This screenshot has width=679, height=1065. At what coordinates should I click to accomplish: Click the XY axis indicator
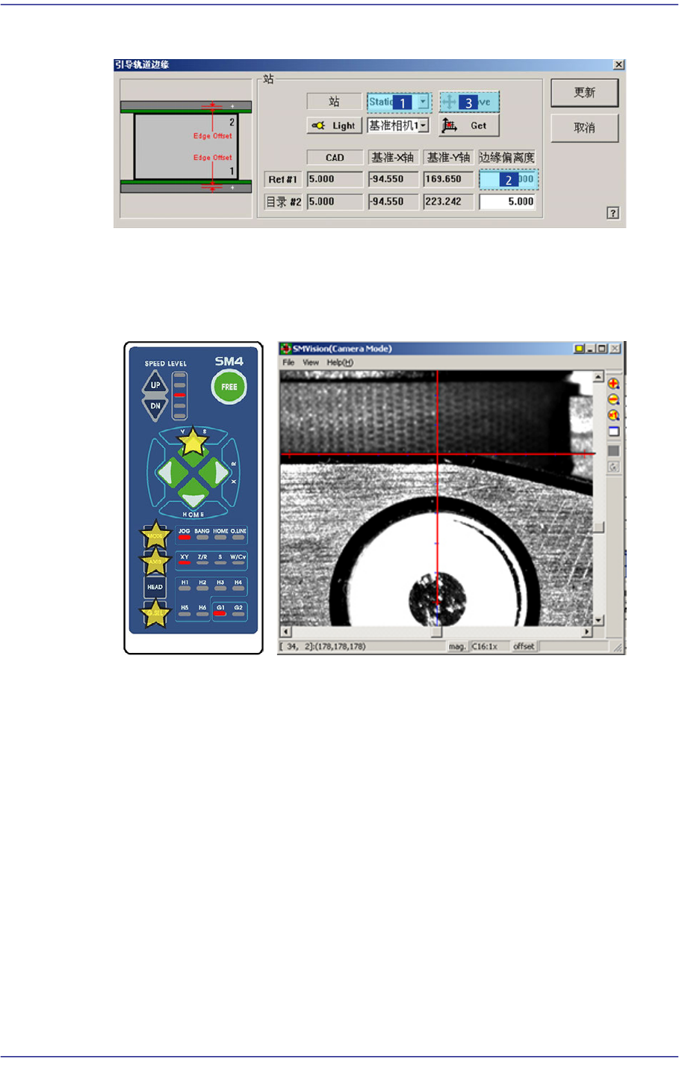185,559
